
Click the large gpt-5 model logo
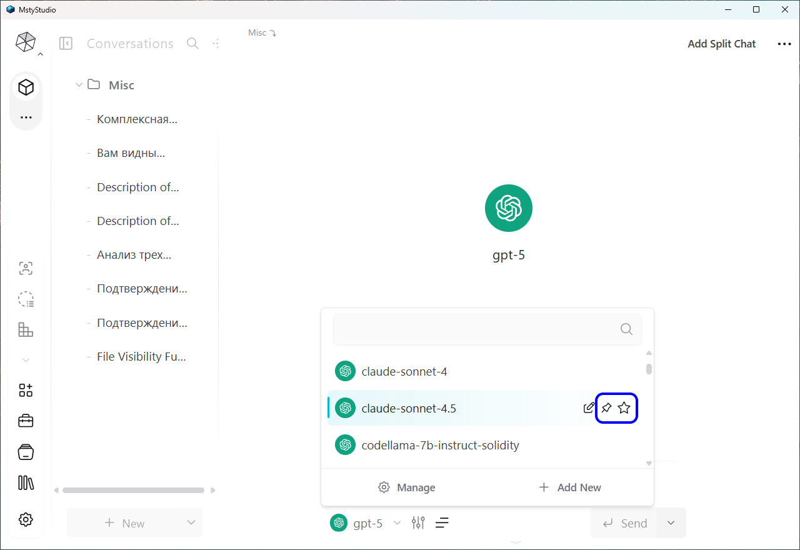point(509,208)
